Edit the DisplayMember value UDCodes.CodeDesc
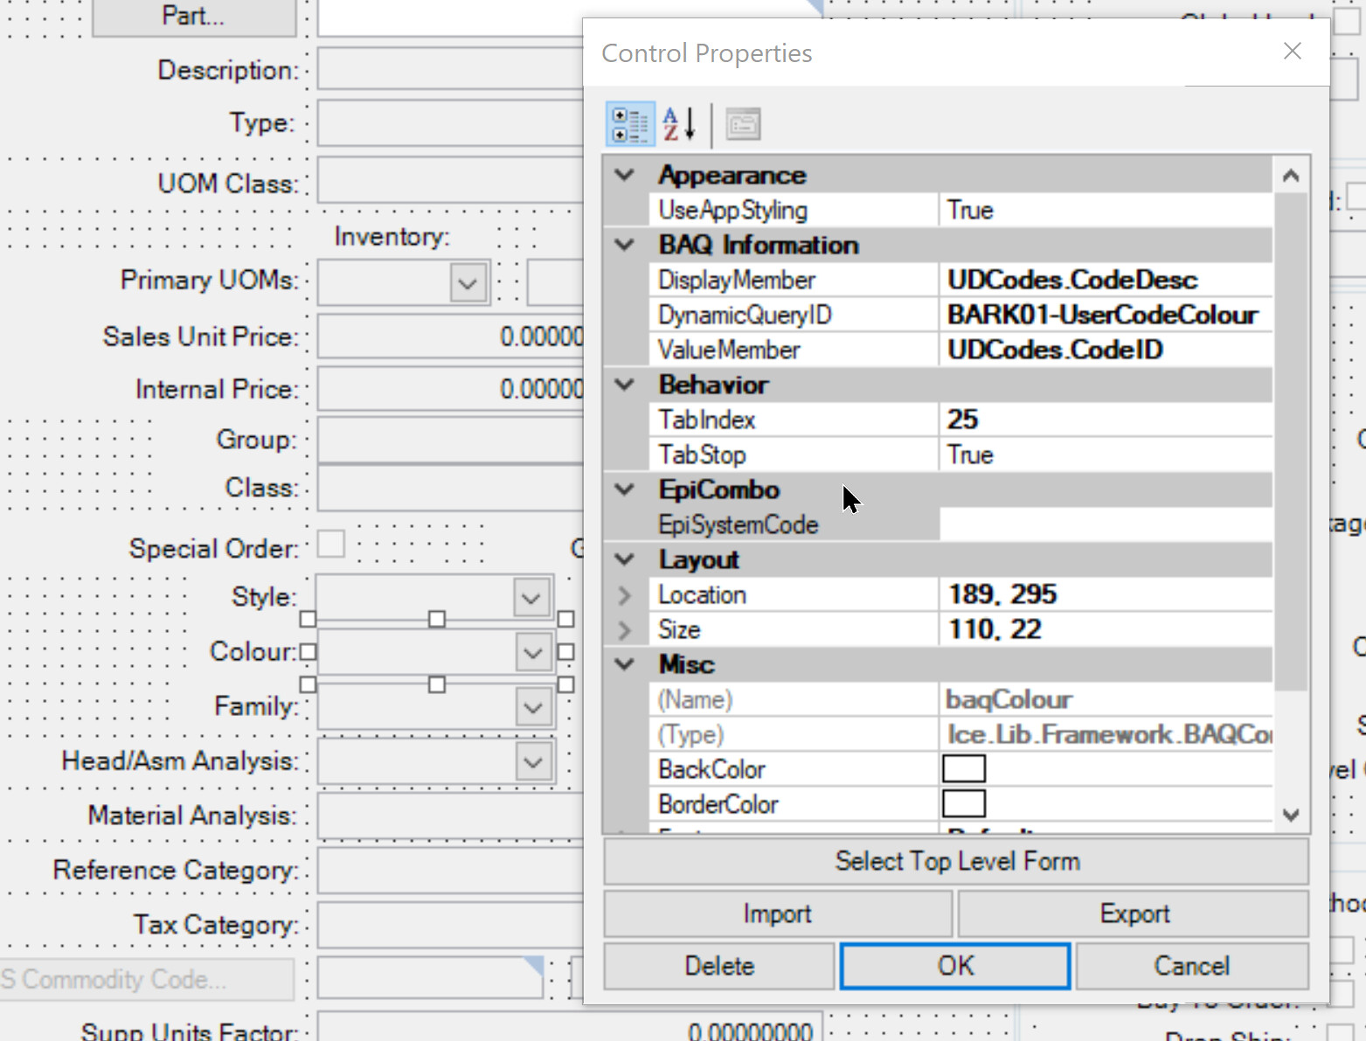The height and width of the screenshot is (1041, 1366). point(1106,280)
